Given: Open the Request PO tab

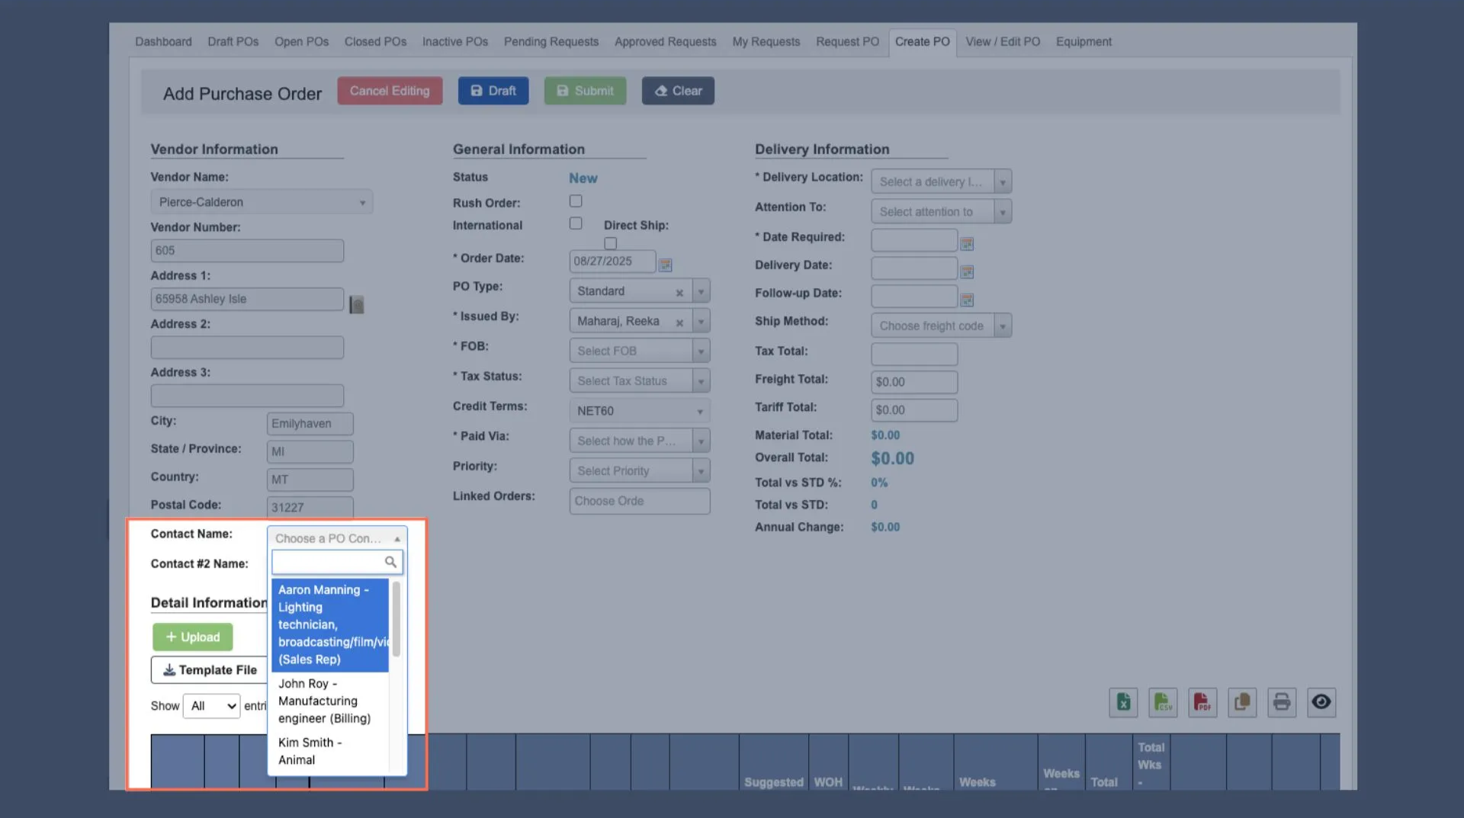Looking at the screenshot, I should click(847, 42).
